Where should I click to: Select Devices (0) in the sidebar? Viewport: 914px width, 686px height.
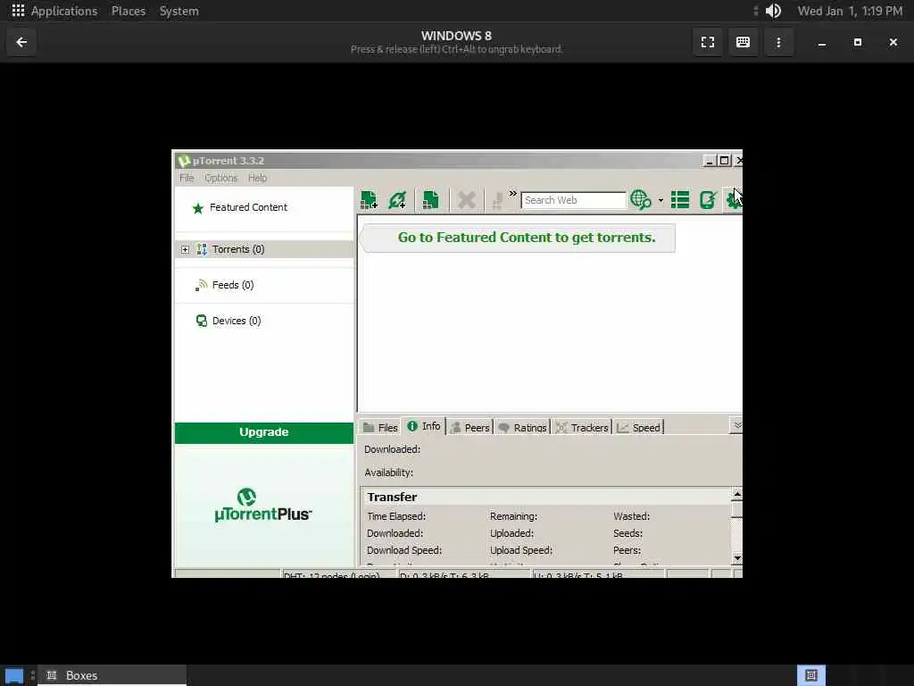236,321
